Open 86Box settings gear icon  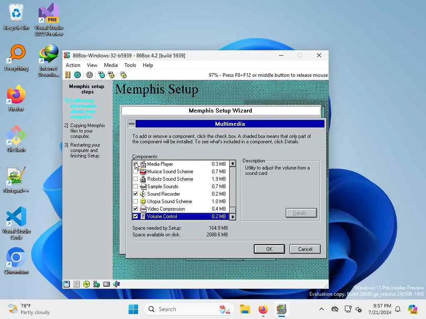(123, 75)
